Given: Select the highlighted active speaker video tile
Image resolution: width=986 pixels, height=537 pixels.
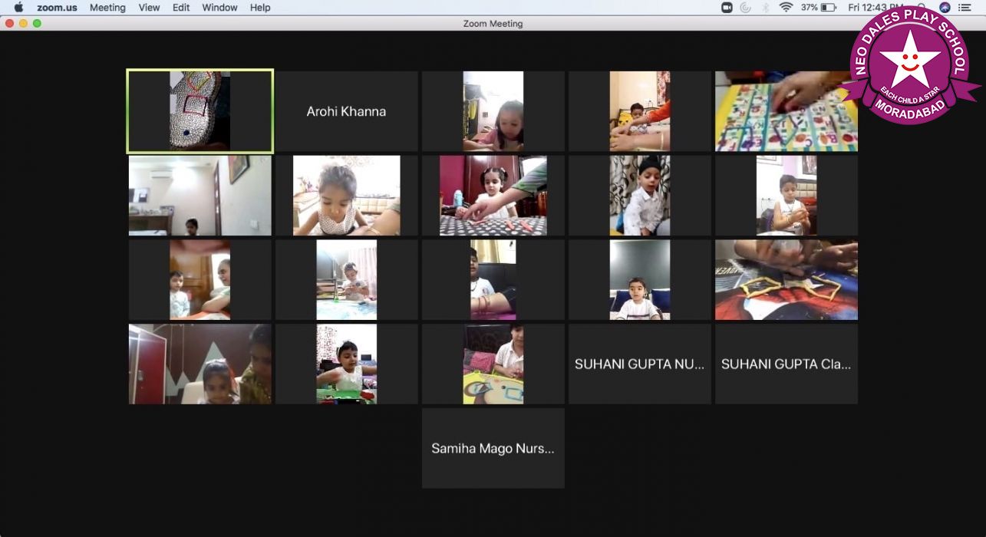Looking at the screenshot, I should pyautogui.click(x=200, y=111).
